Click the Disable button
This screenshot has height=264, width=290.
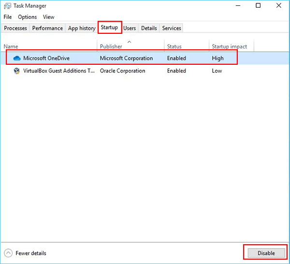pyautogui.click(x=266, y=253)
